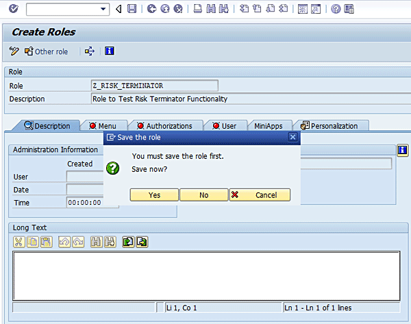
Task: Go to Previous Page icon
Action: click(x=257, y=9)
